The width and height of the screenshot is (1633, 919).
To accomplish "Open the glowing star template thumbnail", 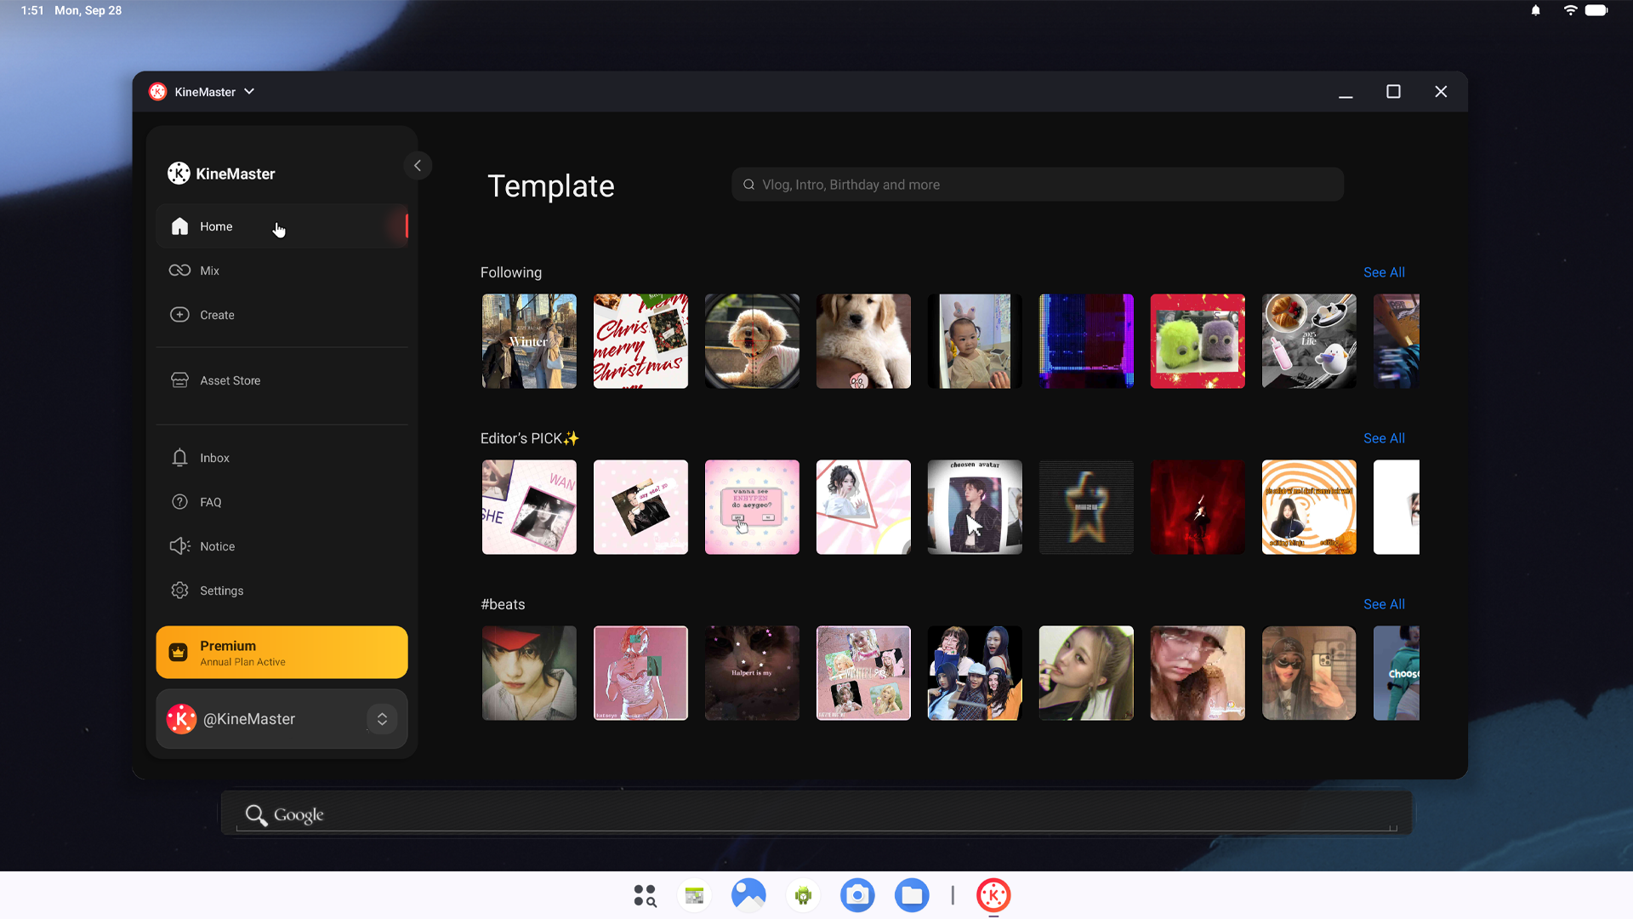I will (1086, 507).
